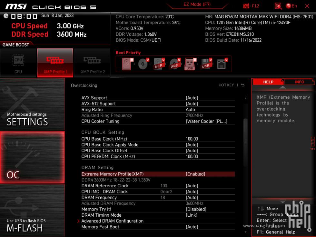Screen dimensions: 316x237
Task: Select the CPU tile in Game Boost bar
Action: pos(18,63)
